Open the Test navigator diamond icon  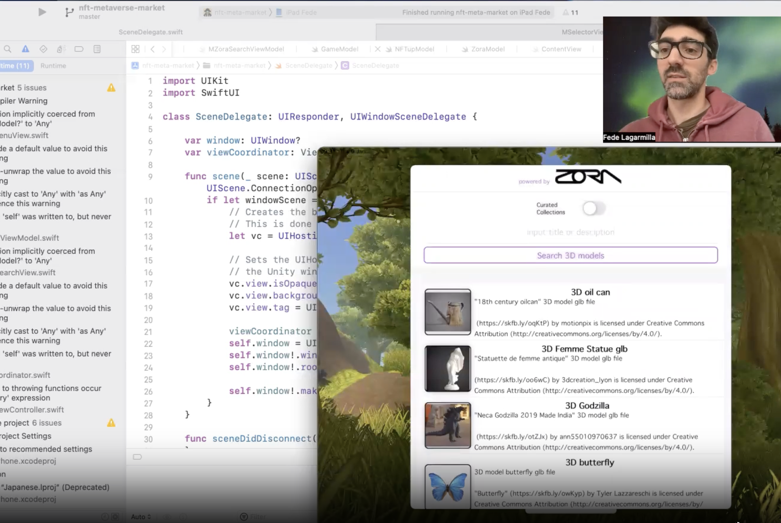(43, 49)
